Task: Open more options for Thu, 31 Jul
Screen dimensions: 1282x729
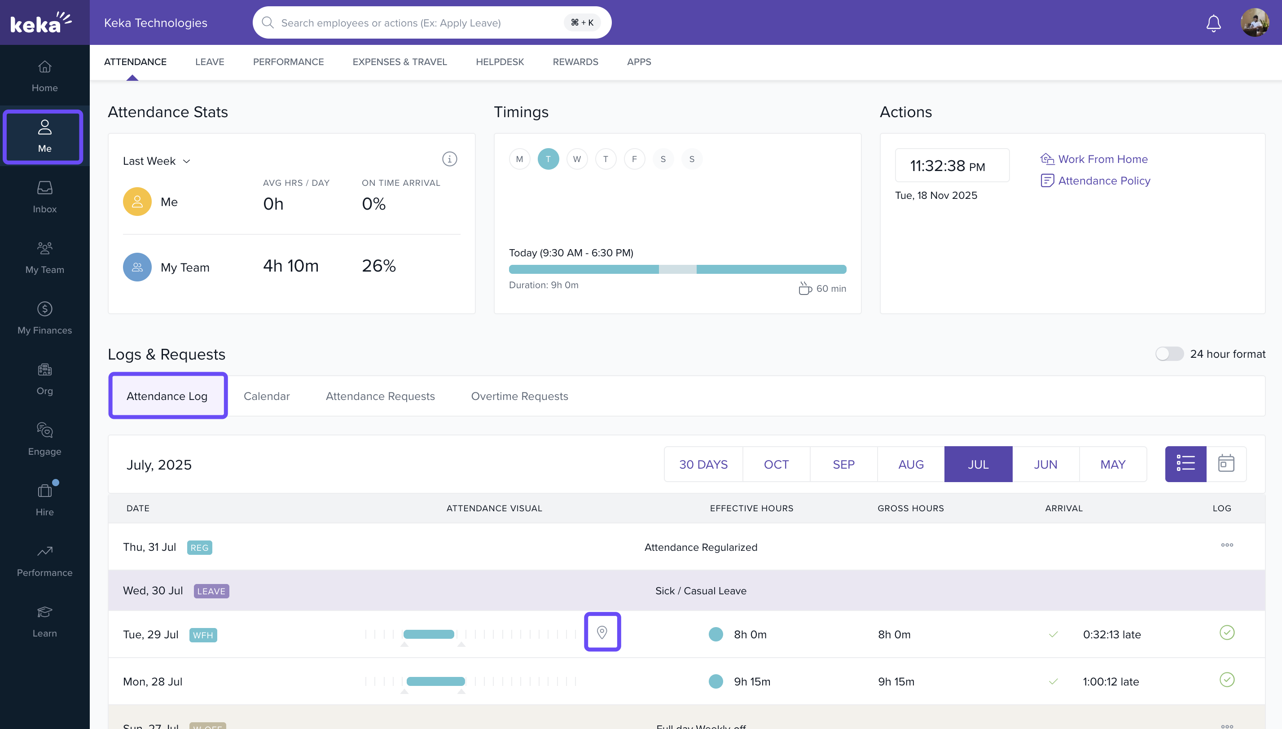Action: point(1226,545)
